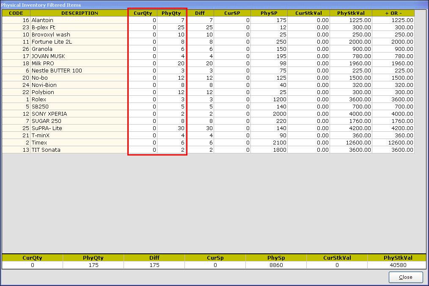Click the footer CurSp summary label
This screenshot has height=286, width=429.
(x=215, y=258)
